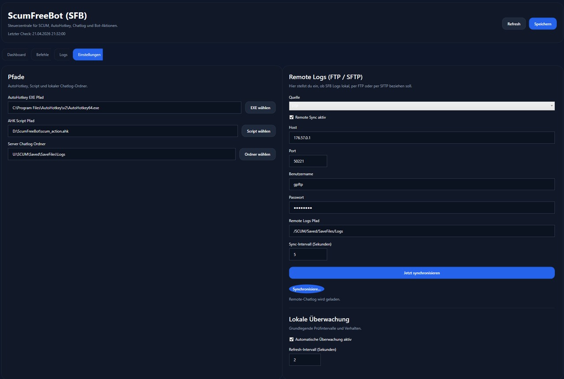Click the Refresh button

tap(514, 24)
